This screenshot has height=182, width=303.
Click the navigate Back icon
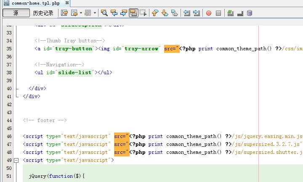point(74,13)
